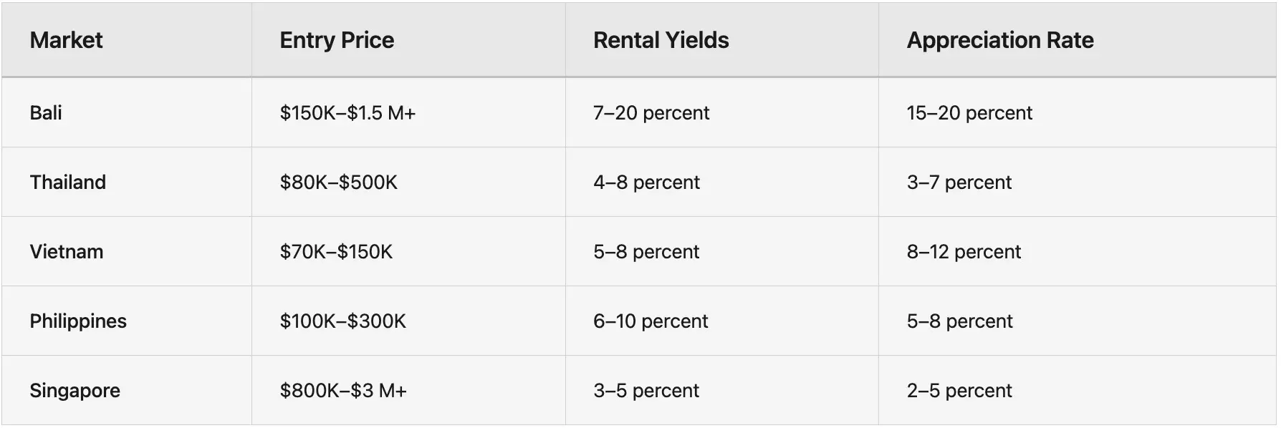Click the Rental Yields column header
1281x428 pixels.
[x=661, y=40]
